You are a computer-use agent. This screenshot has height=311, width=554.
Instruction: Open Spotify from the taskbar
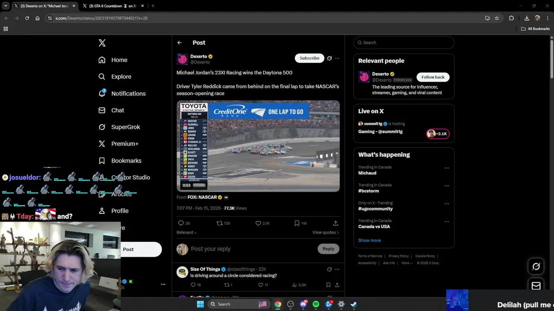click(316, 304)
